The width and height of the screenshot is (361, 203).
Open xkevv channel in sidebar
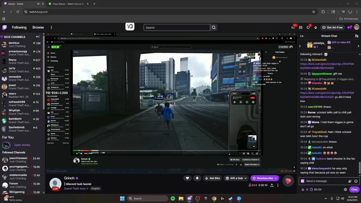point(21,95)
